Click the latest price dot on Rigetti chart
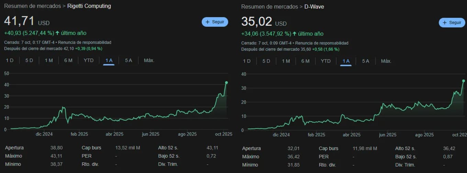This screenshot has height=173, width=467. point(226,83)
